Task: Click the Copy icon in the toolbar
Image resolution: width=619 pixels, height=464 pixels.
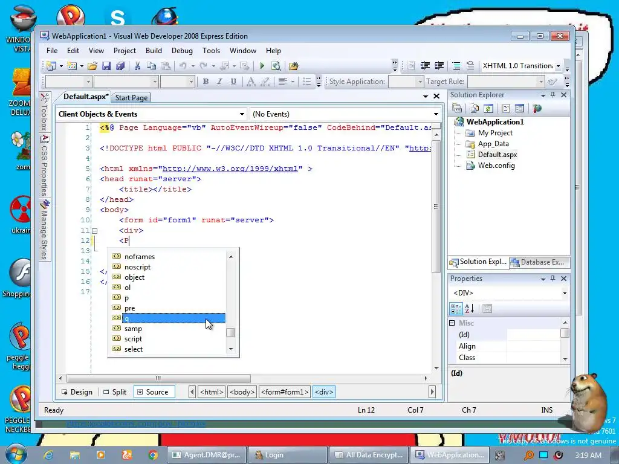Action: tap(151, 66)
